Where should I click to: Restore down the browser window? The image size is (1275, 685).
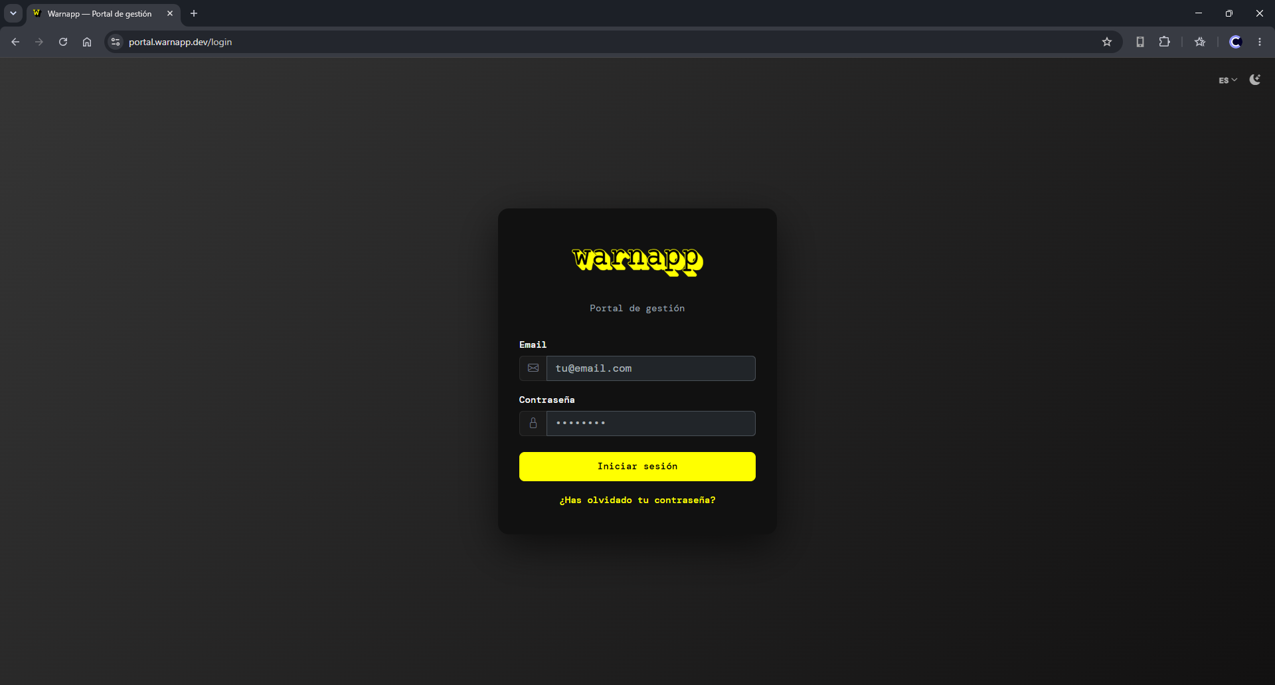click(x=1229, y=13)
